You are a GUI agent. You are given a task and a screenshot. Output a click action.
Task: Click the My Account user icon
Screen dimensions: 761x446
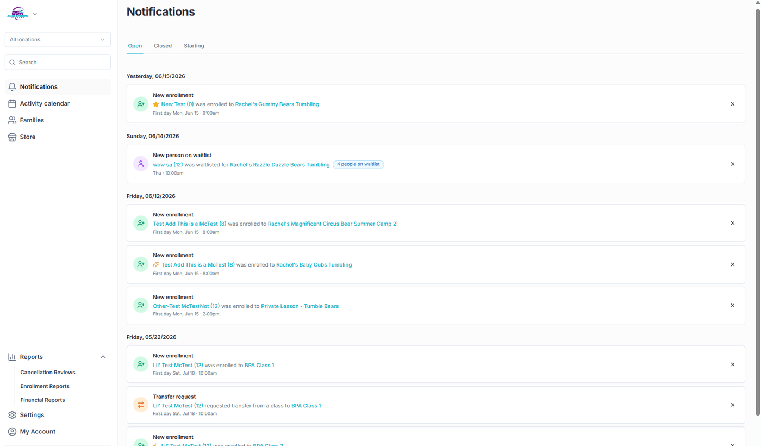[12, 432]
